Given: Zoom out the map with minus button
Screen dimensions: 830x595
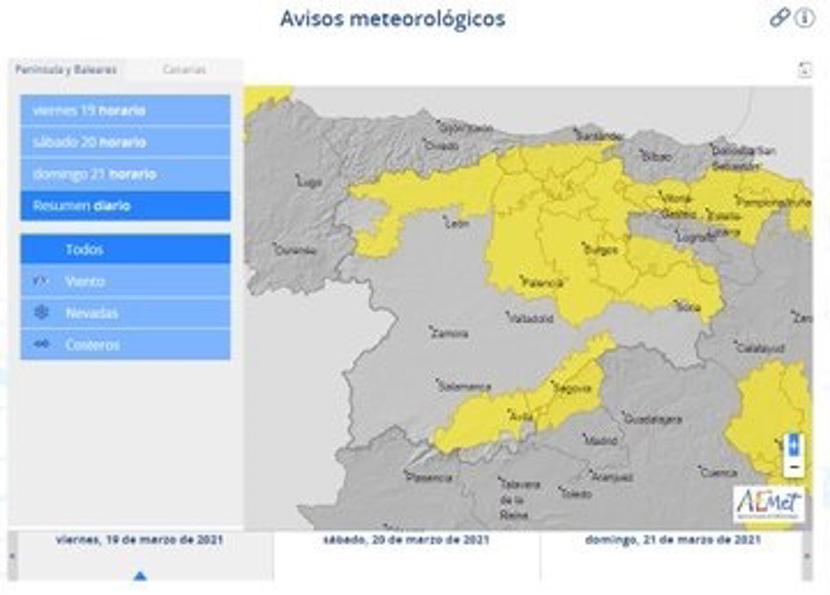Looking at the screenshot, I should (794, 467).
